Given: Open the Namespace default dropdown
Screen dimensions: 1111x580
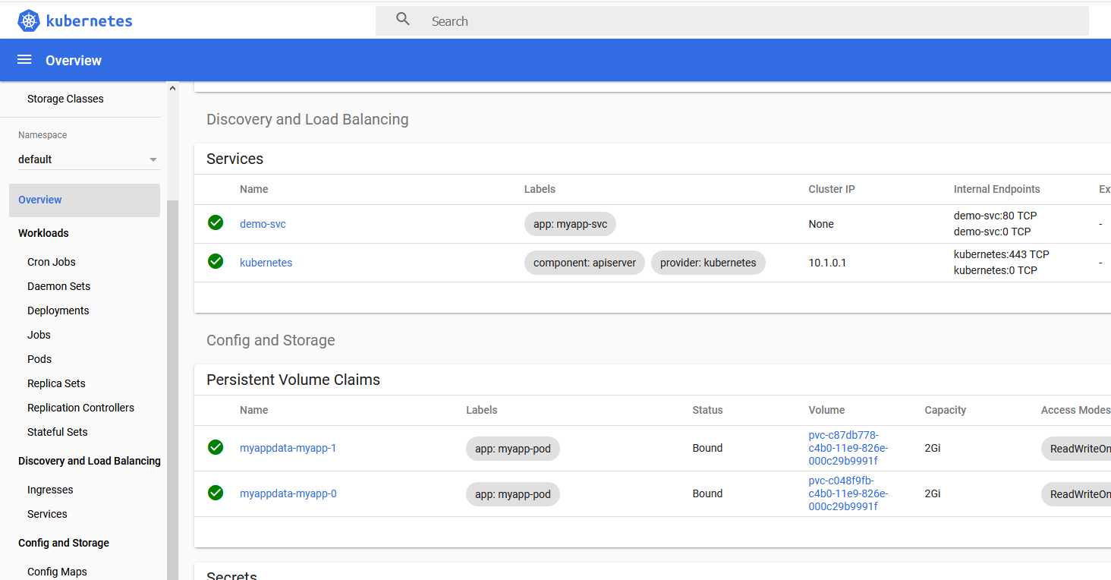Looking at the screenshot, I should (89, 159).
